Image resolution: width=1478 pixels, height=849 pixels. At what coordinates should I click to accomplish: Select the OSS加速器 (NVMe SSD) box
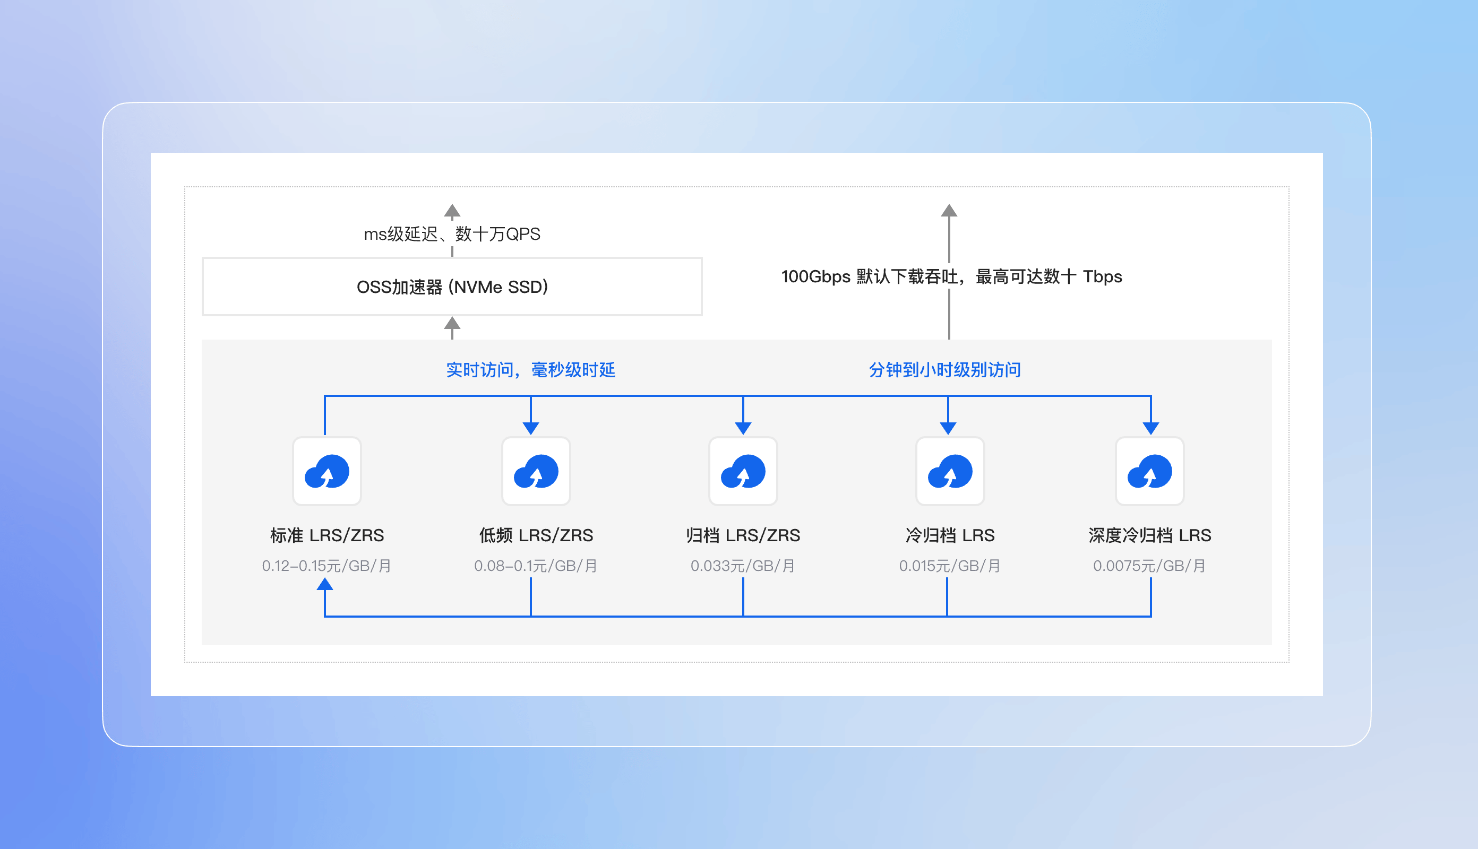pyautogui.click(x=452, y=287)
